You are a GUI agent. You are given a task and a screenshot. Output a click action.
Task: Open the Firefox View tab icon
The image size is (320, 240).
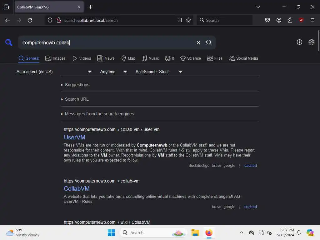coord(6,7)
